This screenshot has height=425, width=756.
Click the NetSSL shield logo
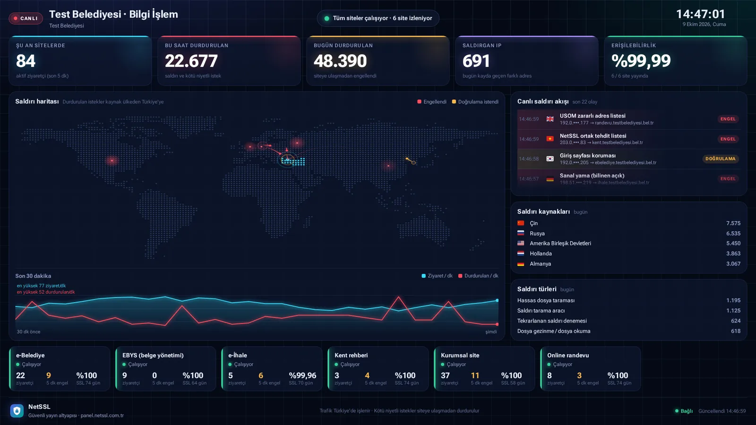(17, 411)
